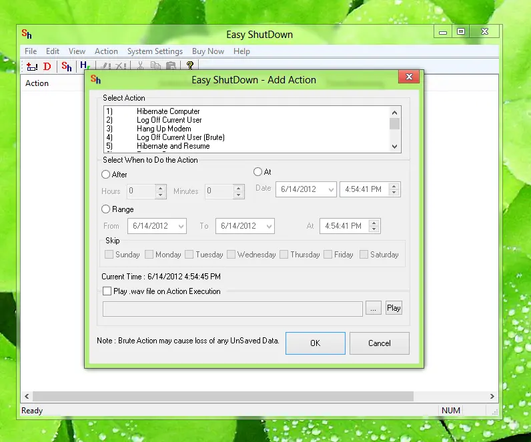This screenshot has height=442, width=531.
Task: Open the View menu
Action: pos(77,51)
